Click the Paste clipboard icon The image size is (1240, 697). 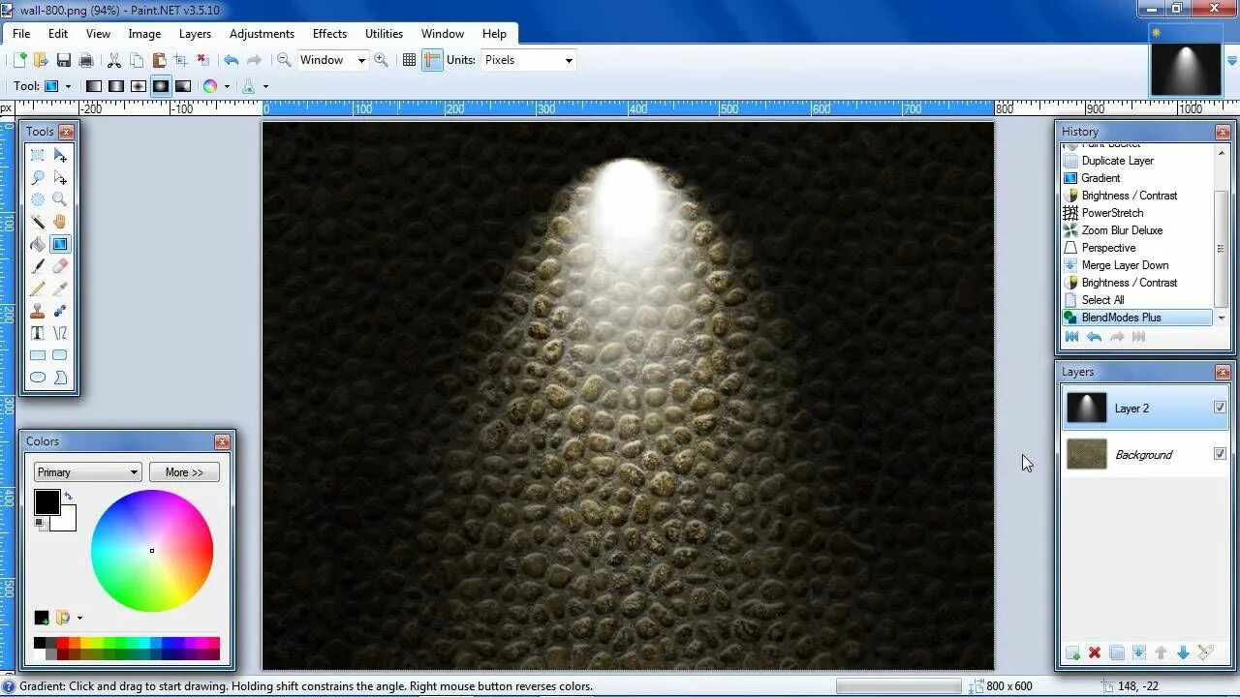coord(159,60)
